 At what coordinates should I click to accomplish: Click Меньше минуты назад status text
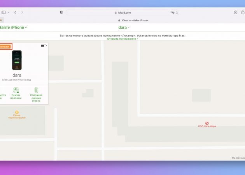17,80
